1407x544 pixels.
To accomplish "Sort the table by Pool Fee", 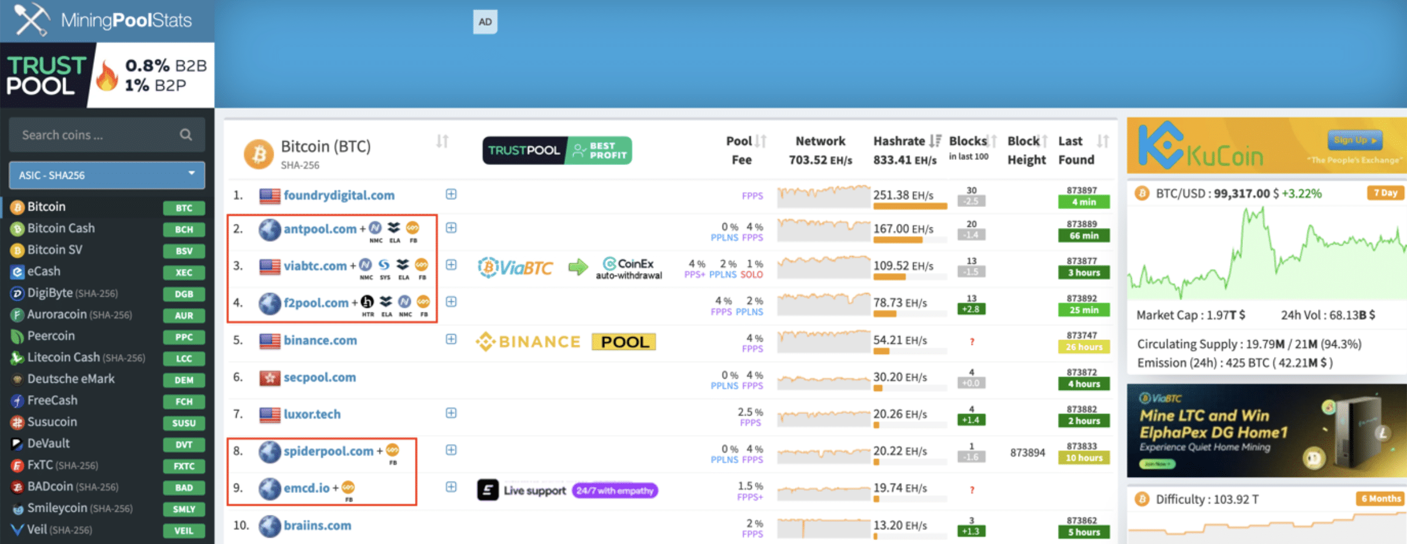I will point(761,141).
